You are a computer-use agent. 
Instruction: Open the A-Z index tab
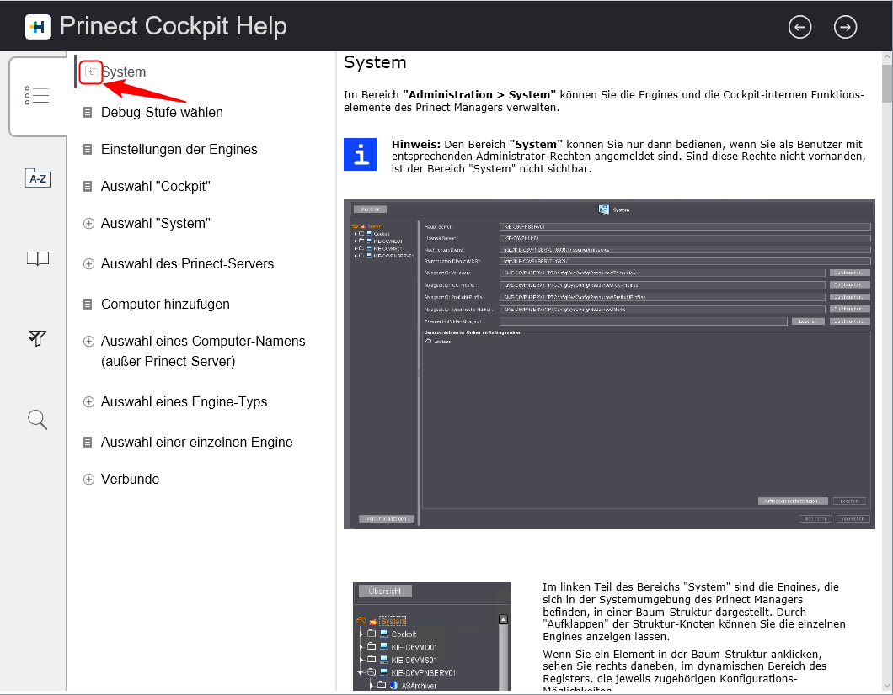pos(38,178)
